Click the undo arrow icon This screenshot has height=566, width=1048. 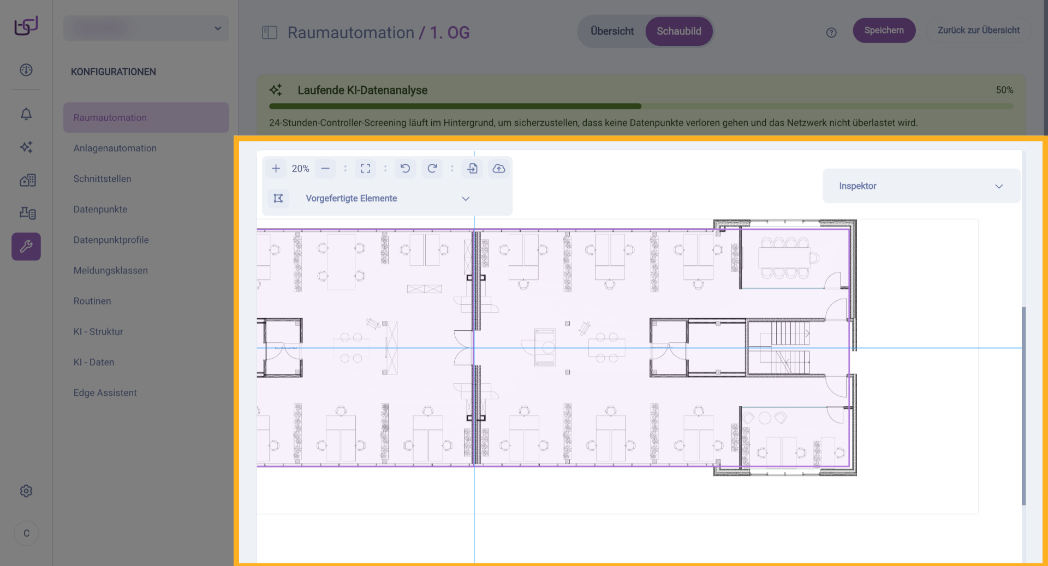click(405, 169)
